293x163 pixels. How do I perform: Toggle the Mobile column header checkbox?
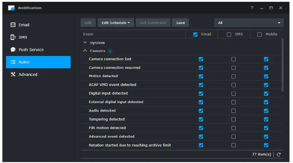click(260, 35)
